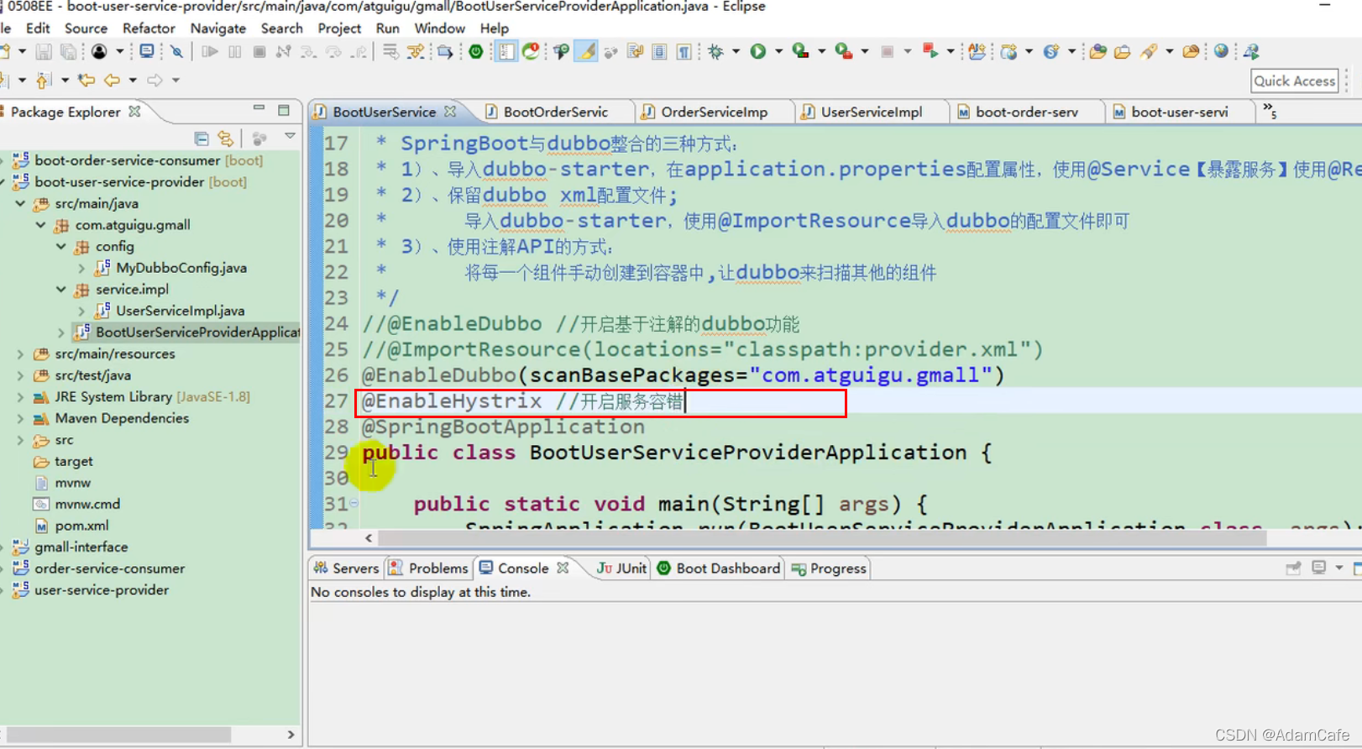Open the Progress view tab
This screenshot has height=749, width=1362.
[829, 568]
